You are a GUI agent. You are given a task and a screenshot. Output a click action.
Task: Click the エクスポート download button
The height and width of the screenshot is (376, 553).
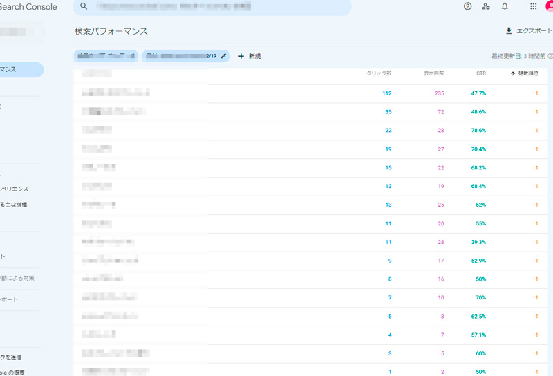(x=529, y=31)
